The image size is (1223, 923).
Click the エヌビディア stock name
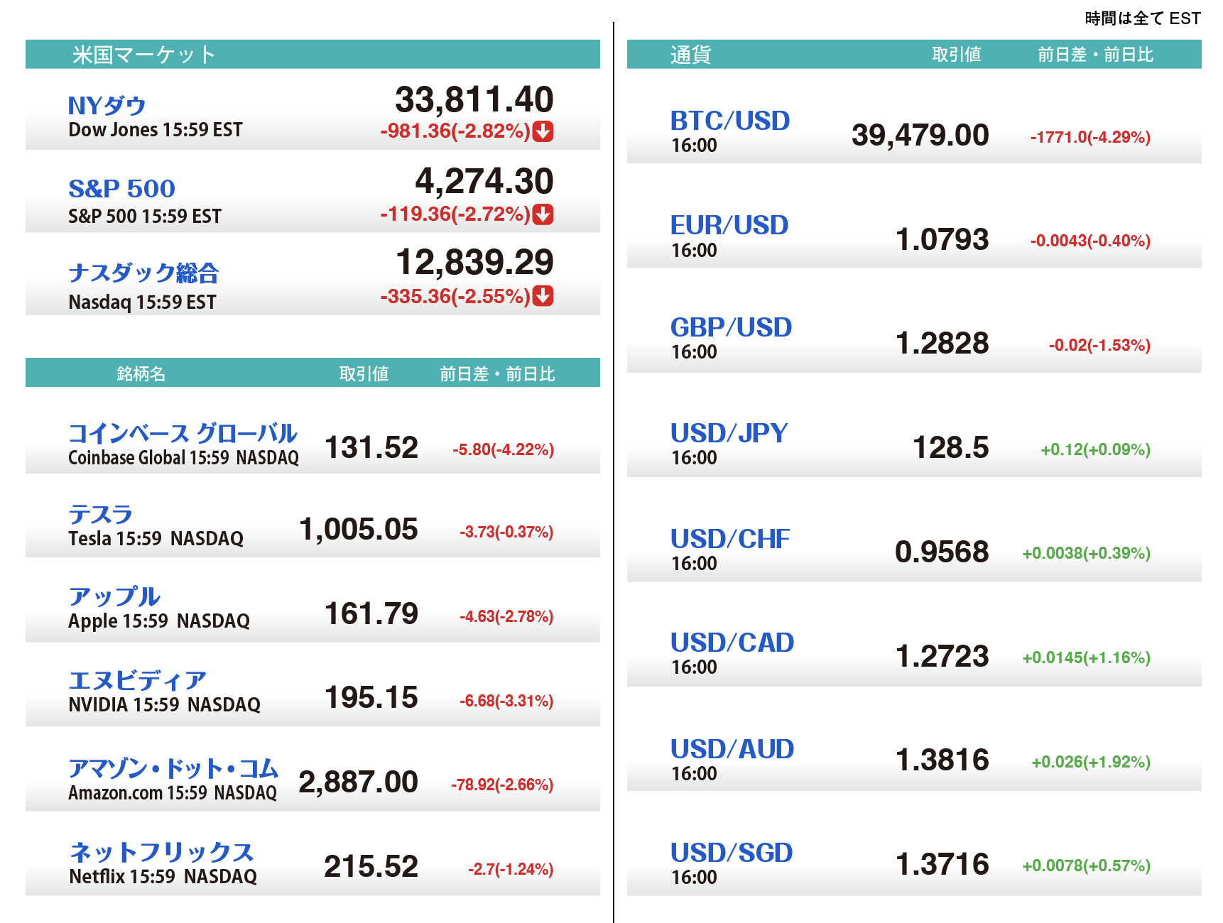(x=137, y=680)
